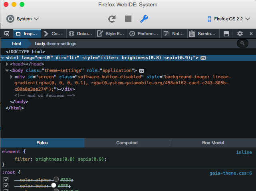Uncheck the color-alpha property checkbox

point(6,179)
